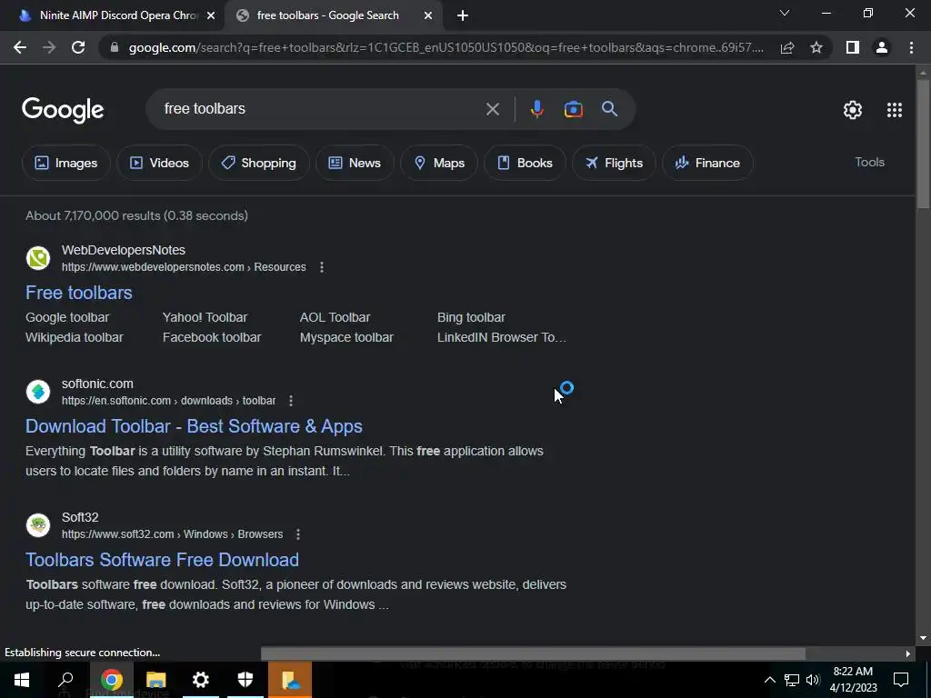Open File Explorer from taskbar
Viewport: 931px width, 698px height.
click(x=155, y=680)
